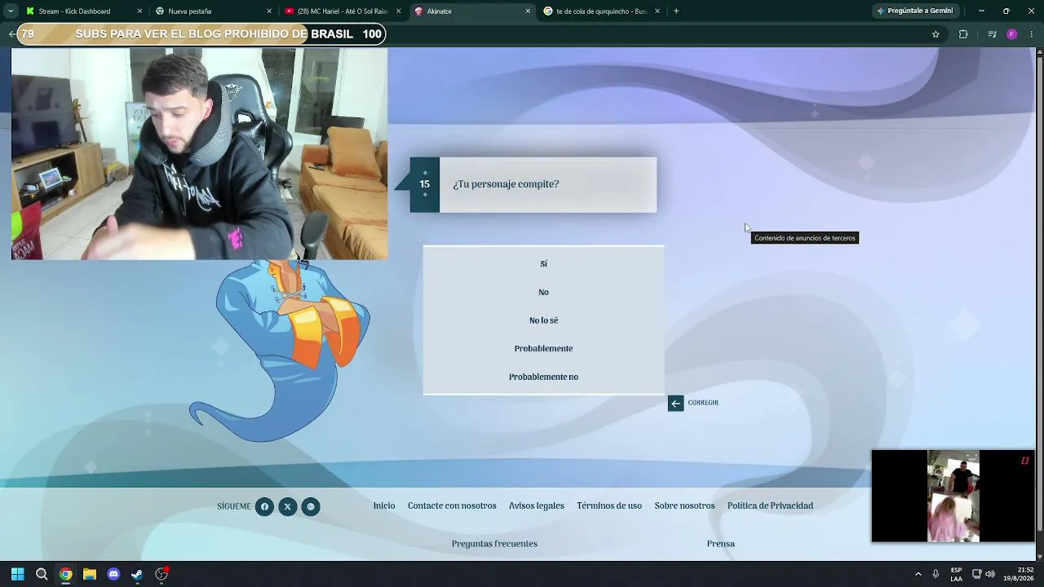Screen dimensions: 1044x587
Task: Go back using the browser back arrow
Action: point(11,34)
